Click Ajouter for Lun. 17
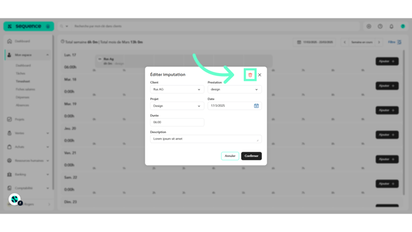 tap(387, 61)
